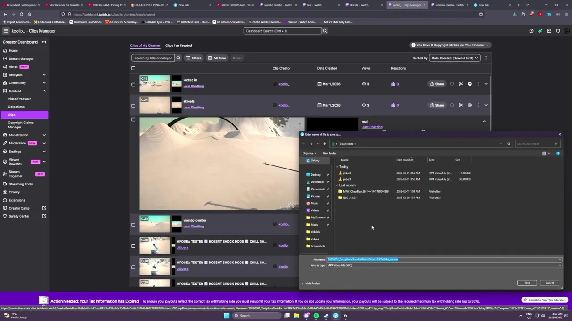Open Collections in Content menu
The width and height of the screenshot is (572, 321).
coord(16,107)
